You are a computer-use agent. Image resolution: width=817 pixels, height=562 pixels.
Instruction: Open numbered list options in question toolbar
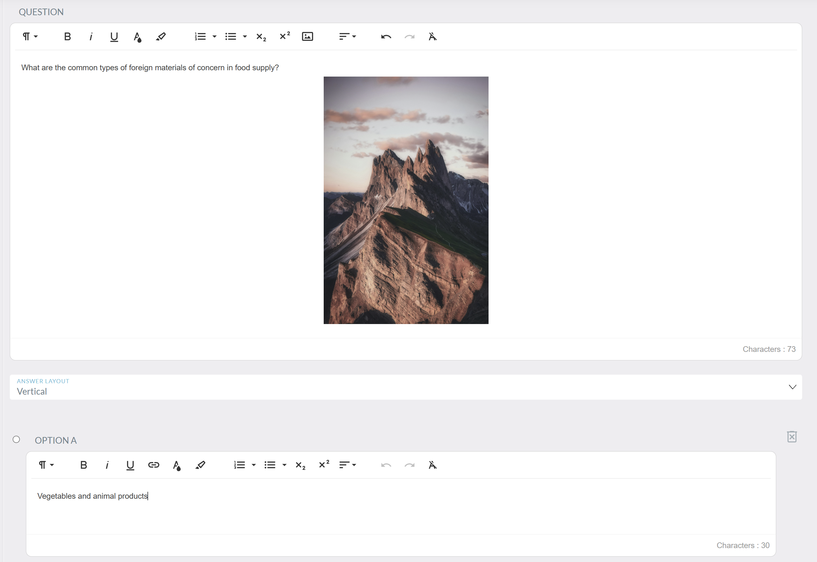(x=214, y=37)
